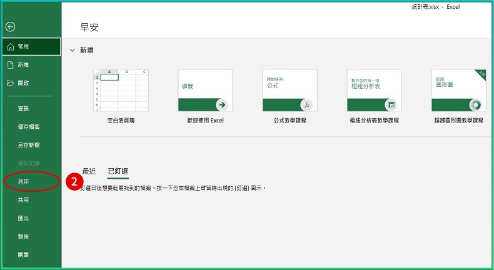This screenshot has width=494, height=270.
Task: Click the folder icon beside 開啟
Action: coord(11,83)
